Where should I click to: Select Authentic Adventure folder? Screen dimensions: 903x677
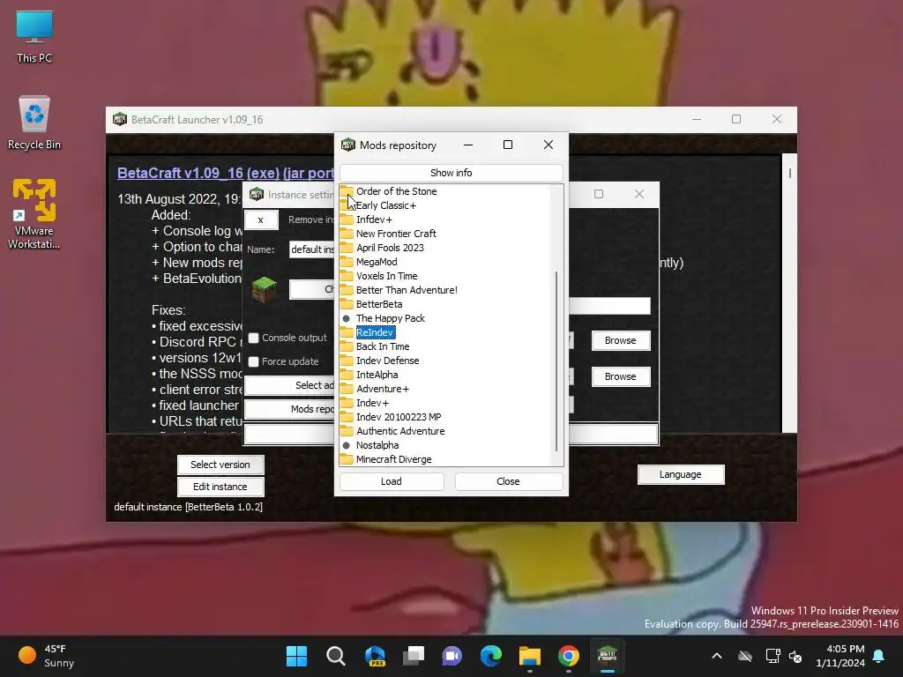pos(400,431)
